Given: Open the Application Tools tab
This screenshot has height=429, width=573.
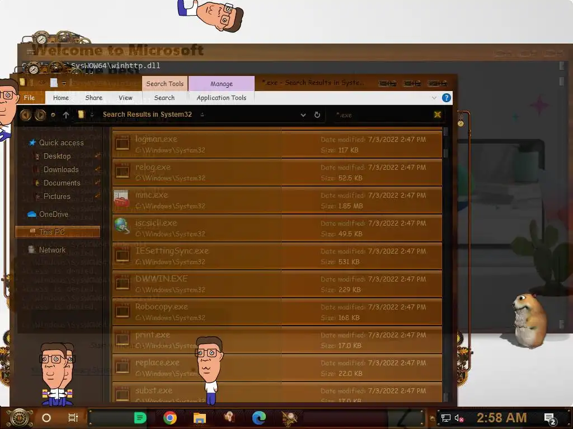Looking at the screenshot, I should [221, 98].
